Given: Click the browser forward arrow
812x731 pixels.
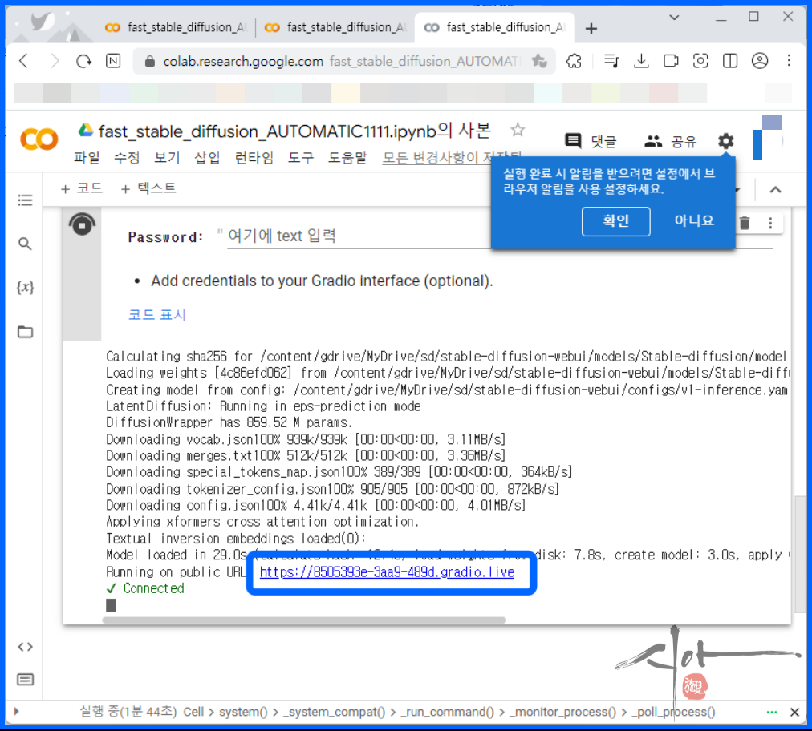Looking at the screenshot, I should pos(55,61).
